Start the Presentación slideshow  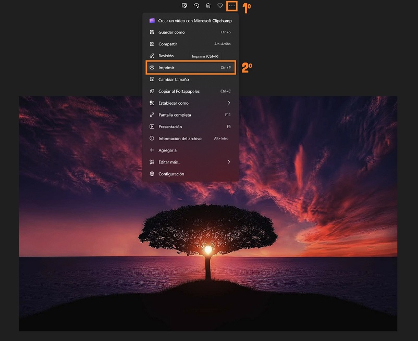coord(169,127)
